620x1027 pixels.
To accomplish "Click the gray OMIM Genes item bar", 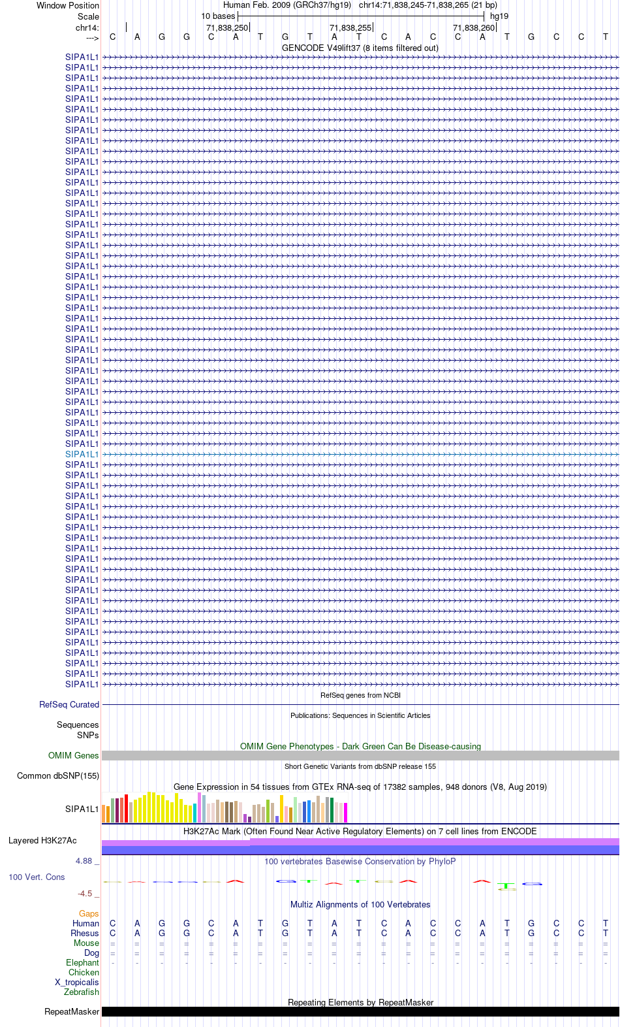I will point(360,755).
